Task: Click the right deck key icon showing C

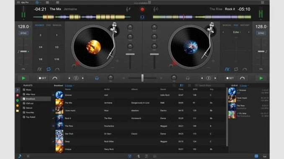Action: coord(155,9)
